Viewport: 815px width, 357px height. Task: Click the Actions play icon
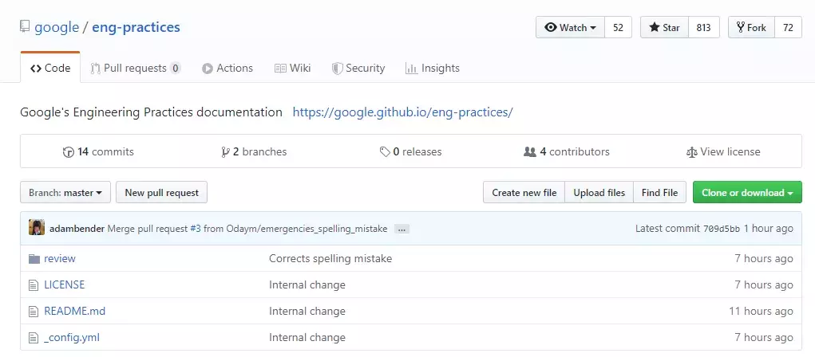point(208,69)
